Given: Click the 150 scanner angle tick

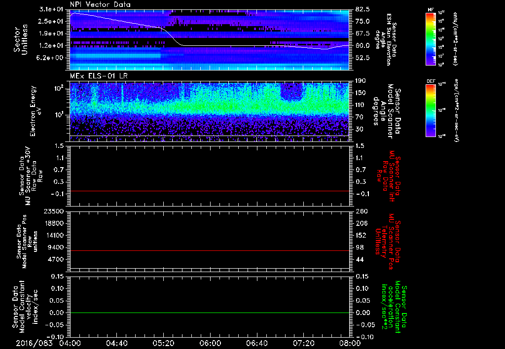Looking at the screenshot, I should coord(361,93).
